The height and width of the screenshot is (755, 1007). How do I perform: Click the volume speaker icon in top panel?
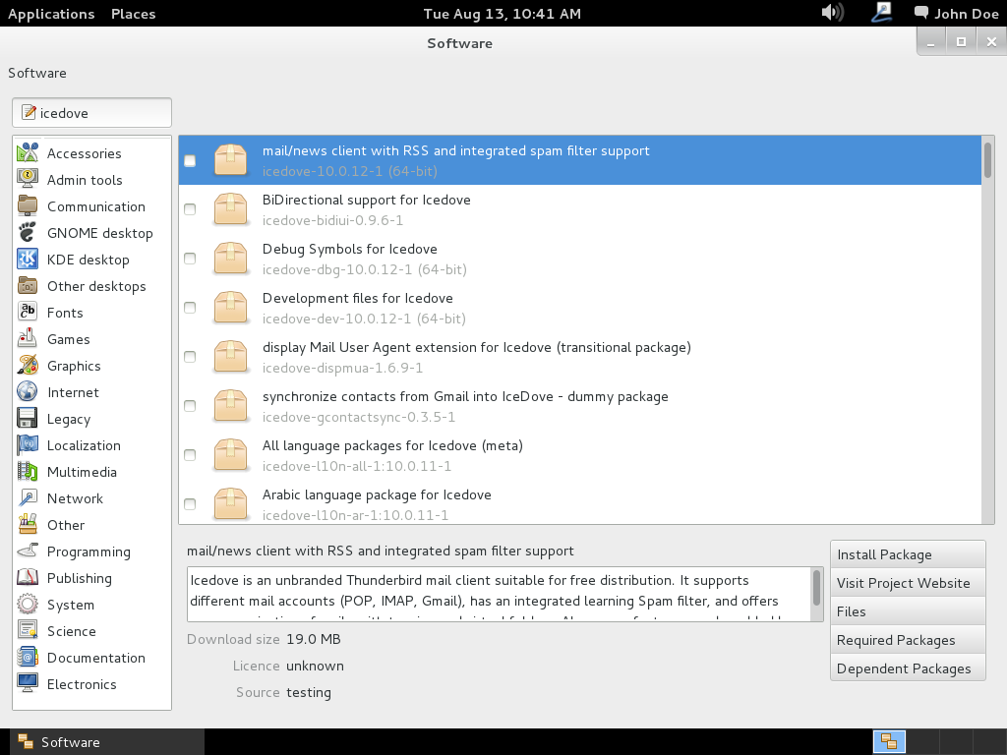(x=832, y=12)
